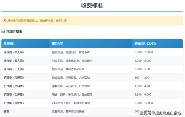Click the 收费项目 column header
The height and width of the screenshot is (117, 185).
[x=9, y=44]
